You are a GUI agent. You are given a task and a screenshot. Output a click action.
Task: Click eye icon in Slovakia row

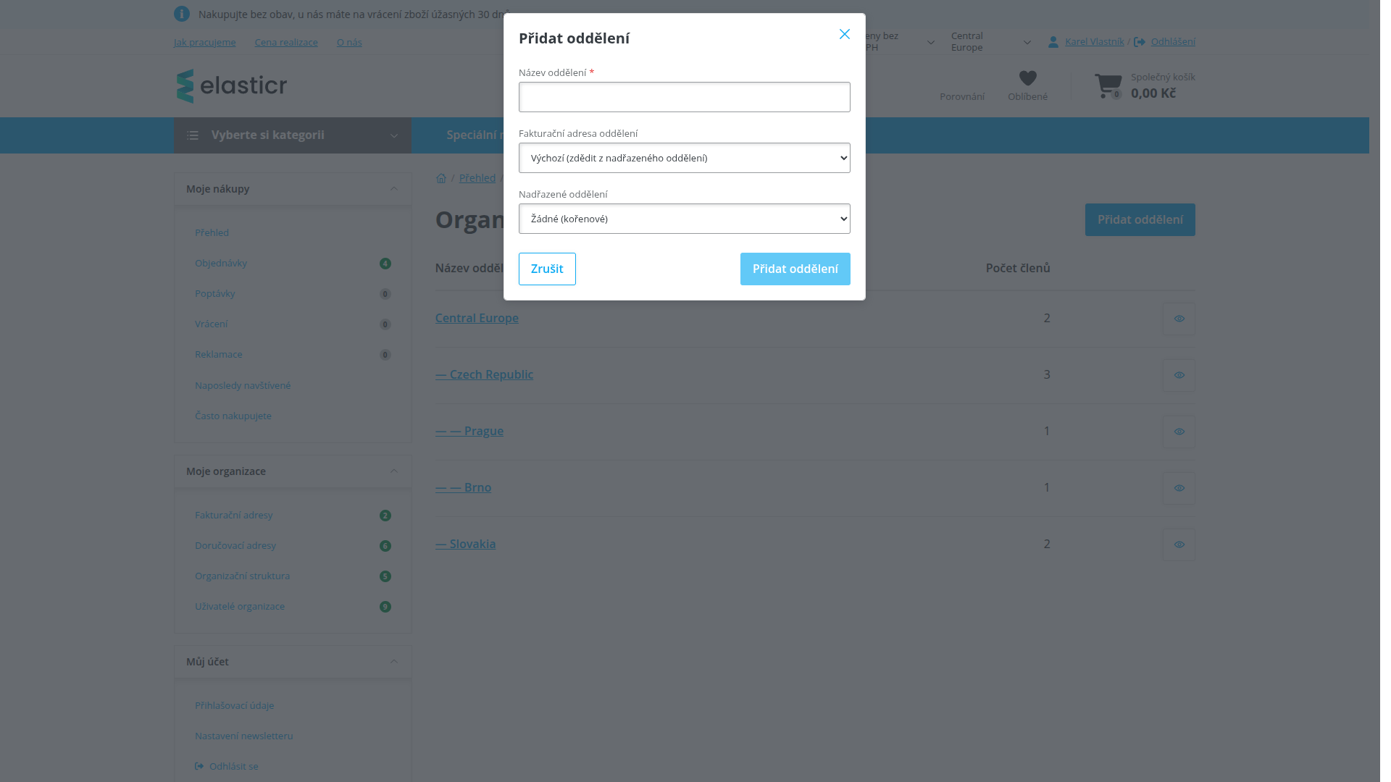[1179, 545]
